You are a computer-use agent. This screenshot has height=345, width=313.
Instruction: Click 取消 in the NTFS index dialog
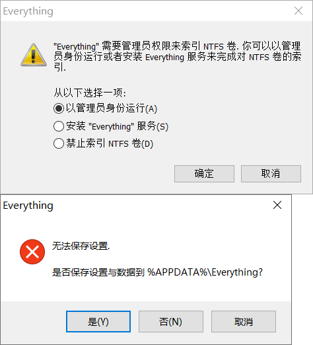coord(271,174)
